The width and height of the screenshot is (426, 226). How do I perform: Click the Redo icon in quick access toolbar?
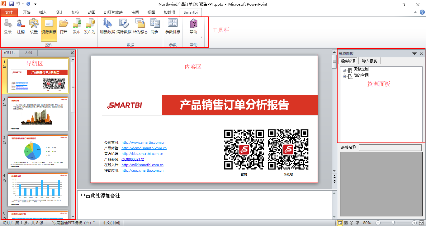click(29, 4)
